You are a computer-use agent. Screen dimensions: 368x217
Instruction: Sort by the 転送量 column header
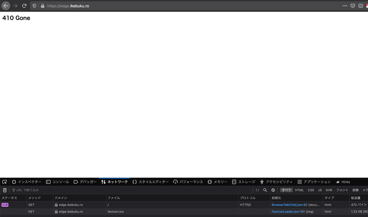tap(359, 198)
